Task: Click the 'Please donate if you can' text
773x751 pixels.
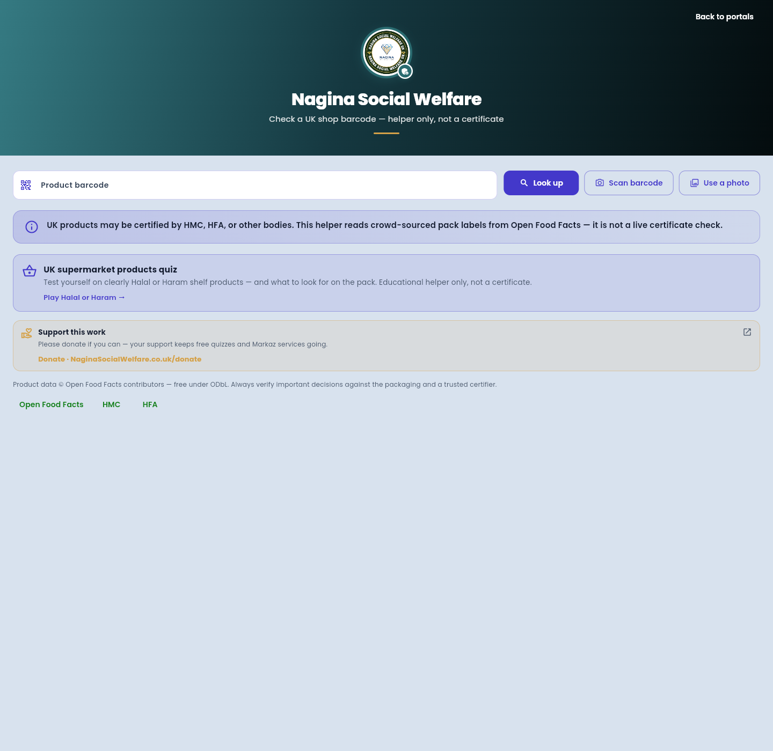Action: click(183, 344)
